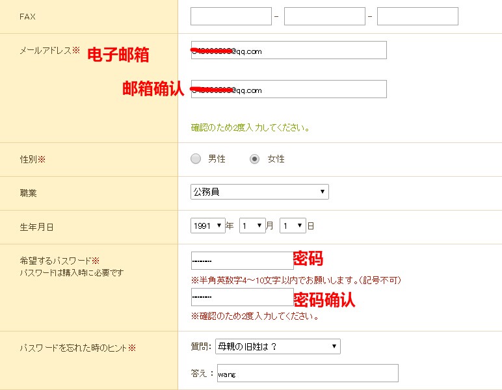502x390 pixels.
Task: Expand the birth month dropdown
Action: [252, 226]
